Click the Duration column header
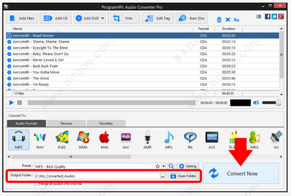 click(x=228, y=29)
